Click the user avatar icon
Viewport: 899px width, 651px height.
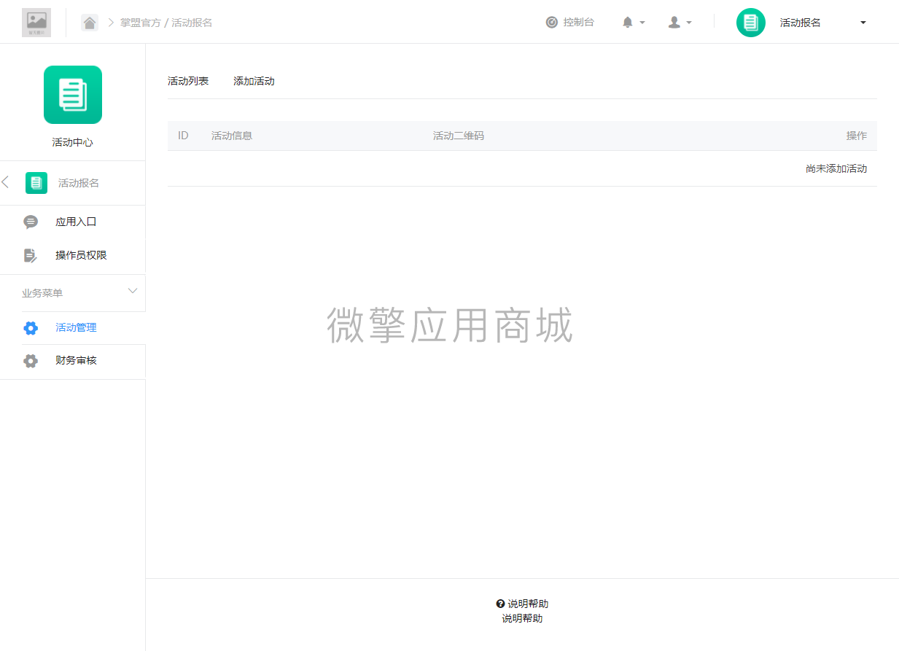(674, 23)
